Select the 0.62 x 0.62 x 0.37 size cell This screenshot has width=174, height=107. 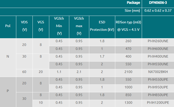pyautogui.click(x=158, y=11)
